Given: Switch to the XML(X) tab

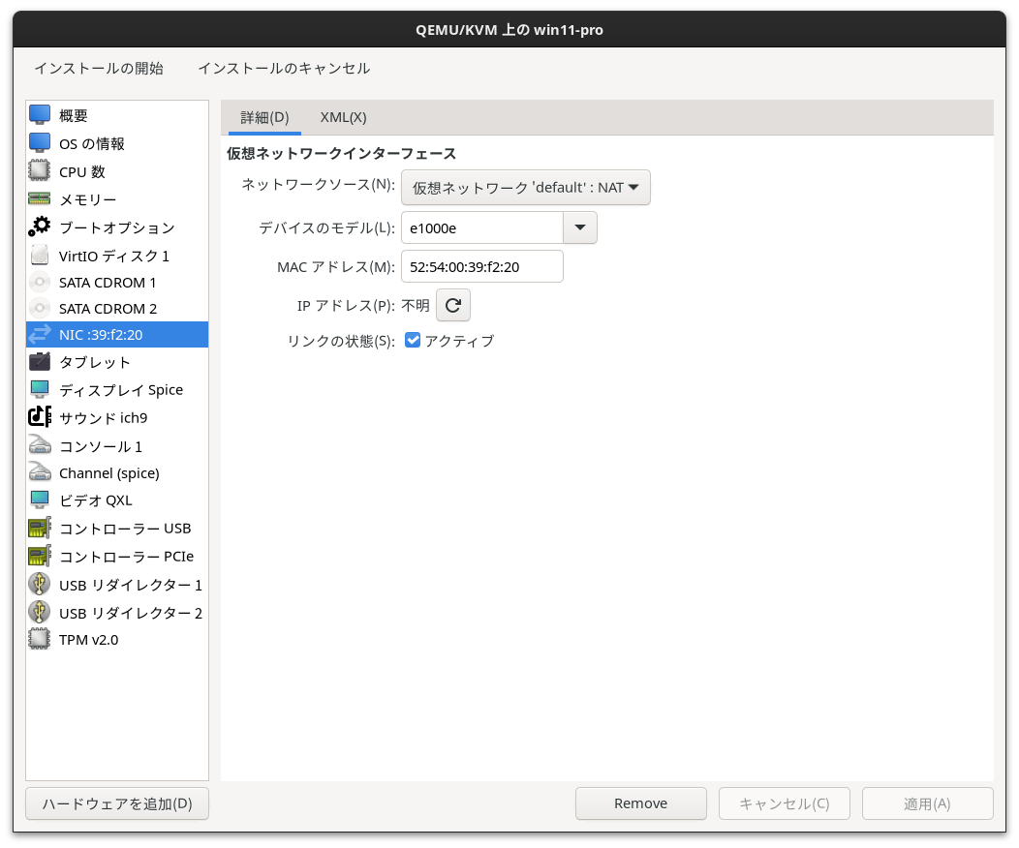Looking at the screenshot, I should coord(343,116).
